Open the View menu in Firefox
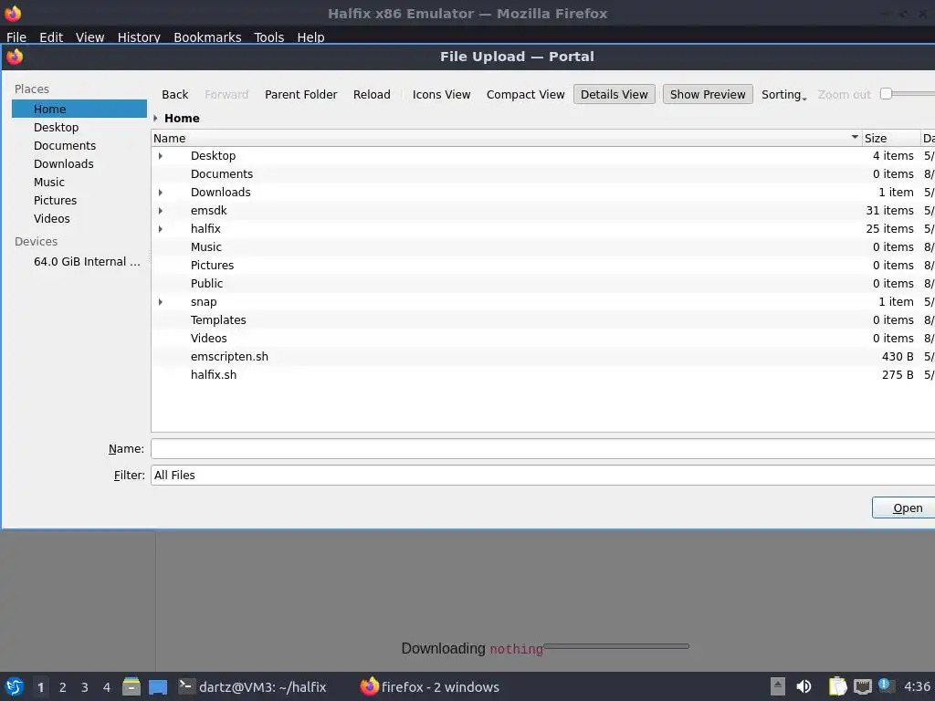This screenshot has width=935, height=701. click(x=90, y=37)
